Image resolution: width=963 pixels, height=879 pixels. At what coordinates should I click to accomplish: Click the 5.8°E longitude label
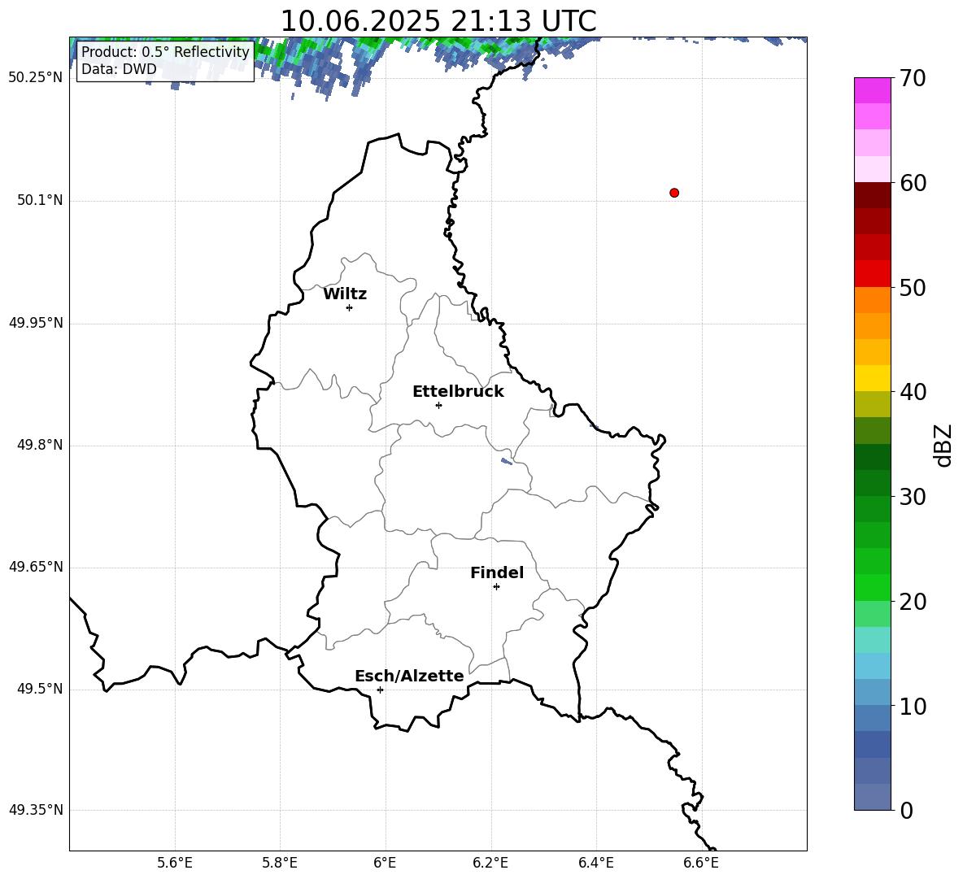tap(280, 863)
